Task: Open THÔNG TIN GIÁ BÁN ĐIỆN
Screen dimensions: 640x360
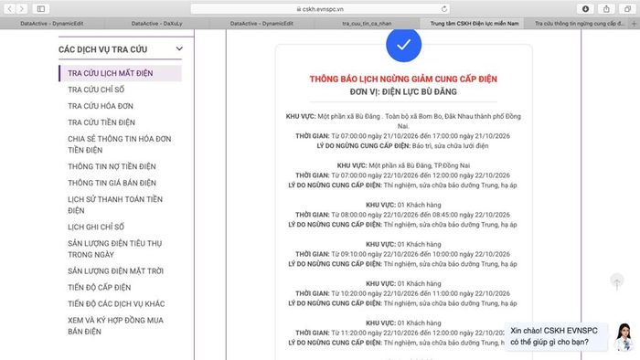Action: click(x=112, y=183)
